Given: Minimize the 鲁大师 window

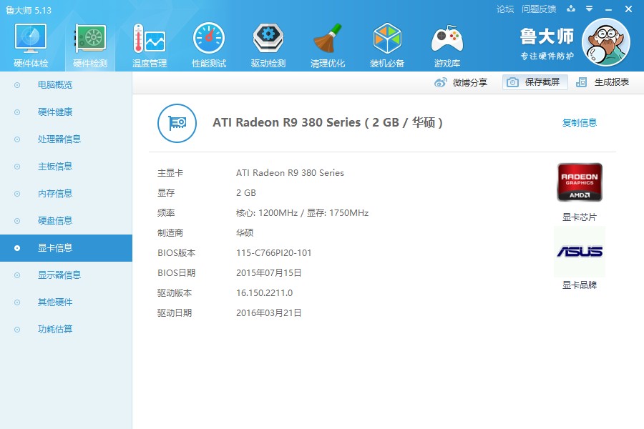Looking at the screenshot, I should coord(609,9).
